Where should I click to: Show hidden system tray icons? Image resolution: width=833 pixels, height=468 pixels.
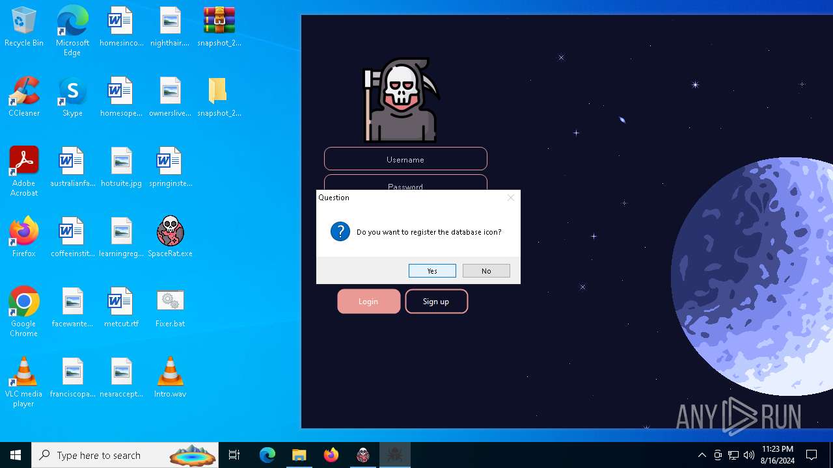[702, 455]
